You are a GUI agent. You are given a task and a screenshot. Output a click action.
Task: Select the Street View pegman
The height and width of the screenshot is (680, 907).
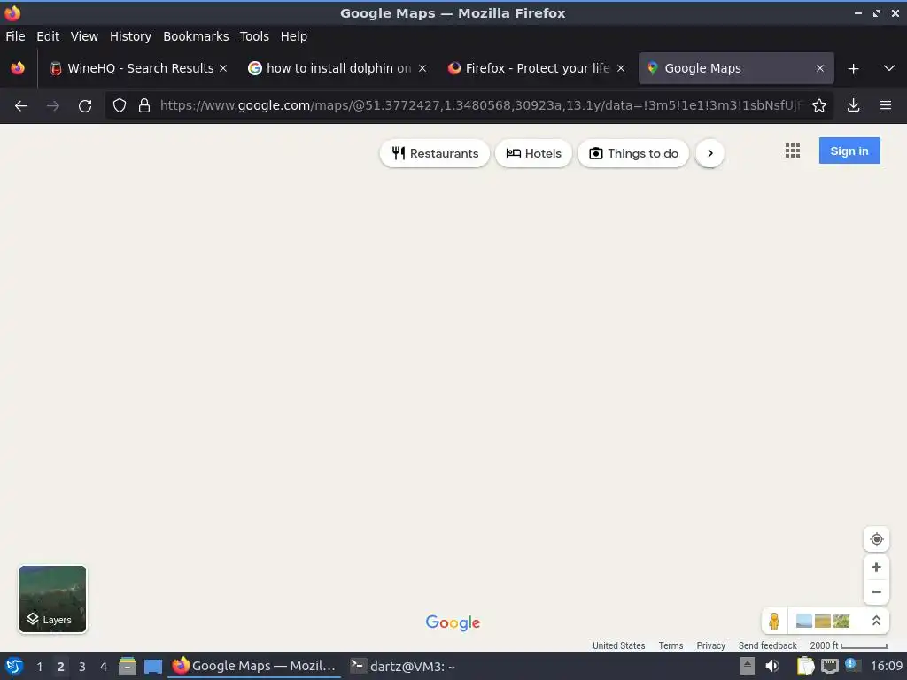(774, 622)
